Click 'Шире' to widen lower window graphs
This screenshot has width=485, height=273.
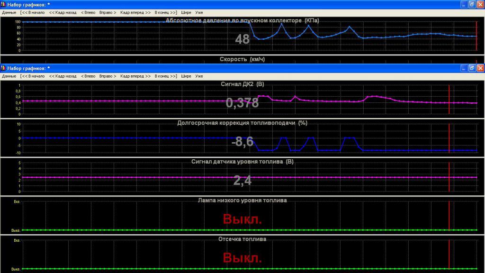tap(186, 76)
